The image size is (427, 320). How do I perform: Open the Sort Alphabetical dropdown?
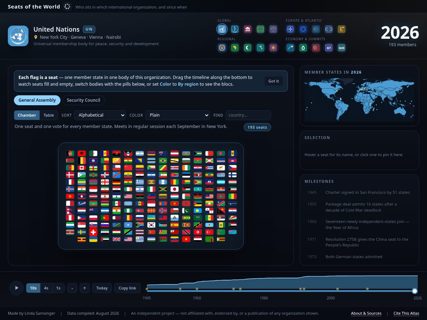click(x=100, y=115)
